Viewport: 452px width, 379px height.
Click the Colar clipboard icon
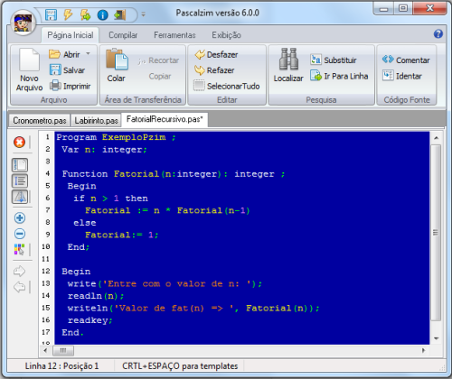(117, 59)
